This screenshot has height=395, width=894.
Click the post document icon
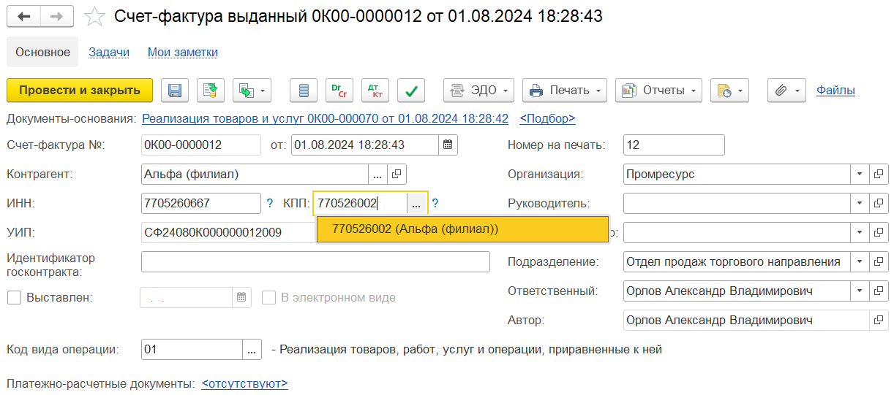click(x=210, y=91)
